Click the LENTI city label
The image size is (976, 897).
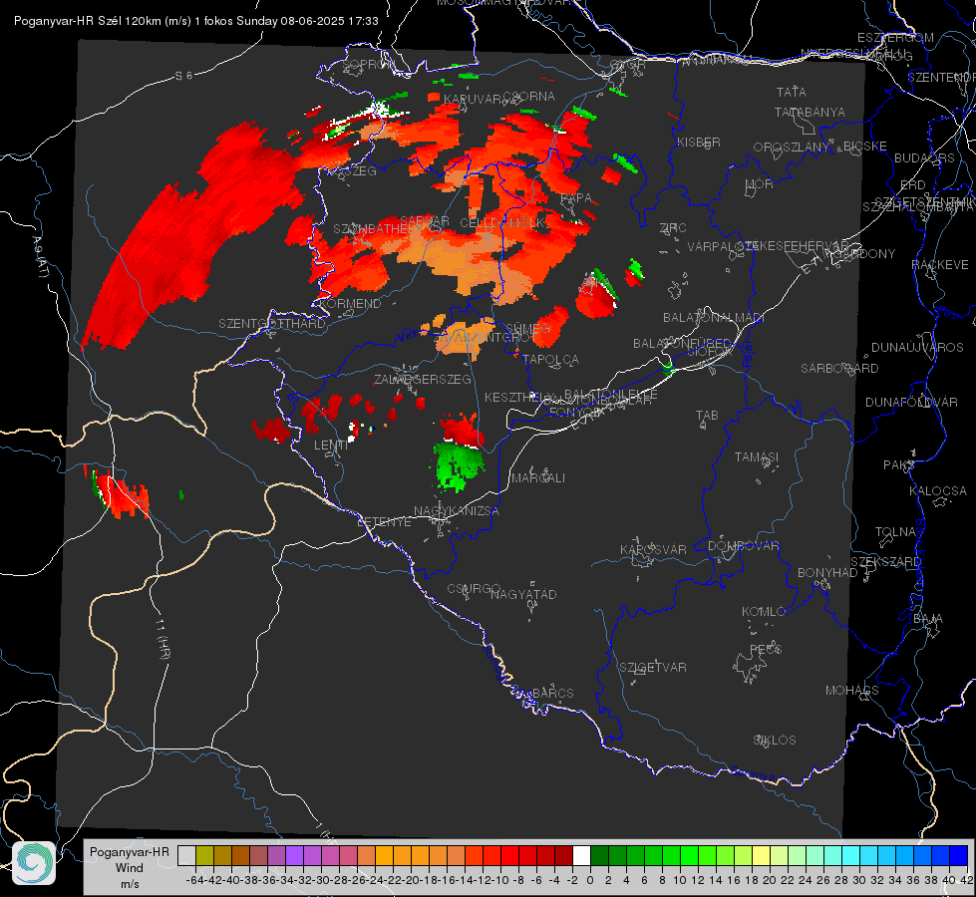click(x=331, y=446)
